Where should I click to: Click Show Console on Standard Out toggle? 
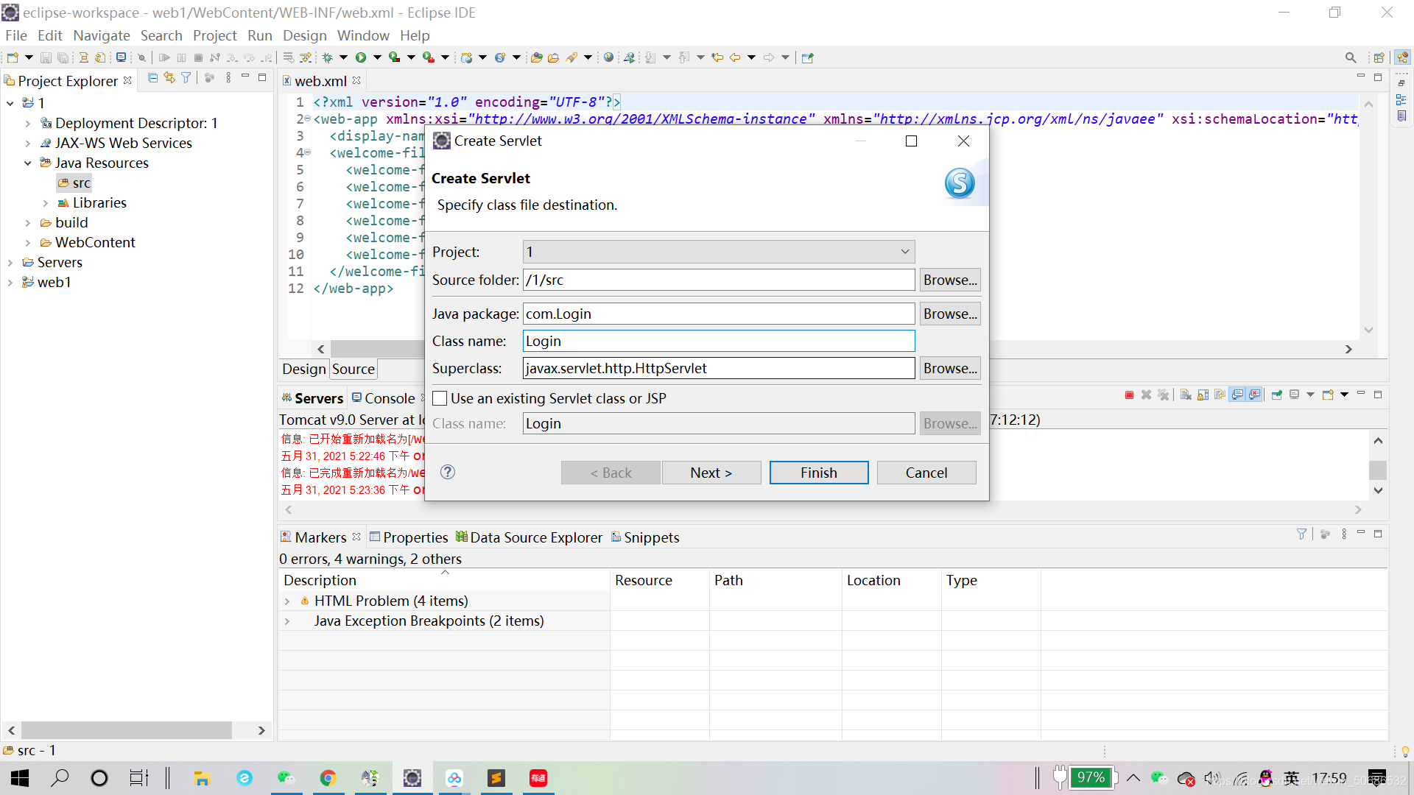pyautogui.click(x=1237, y=395)
